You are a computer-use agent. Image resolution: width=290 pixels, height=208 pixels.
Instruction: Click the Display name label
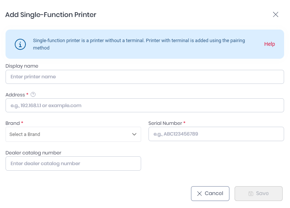click(22, 66)
